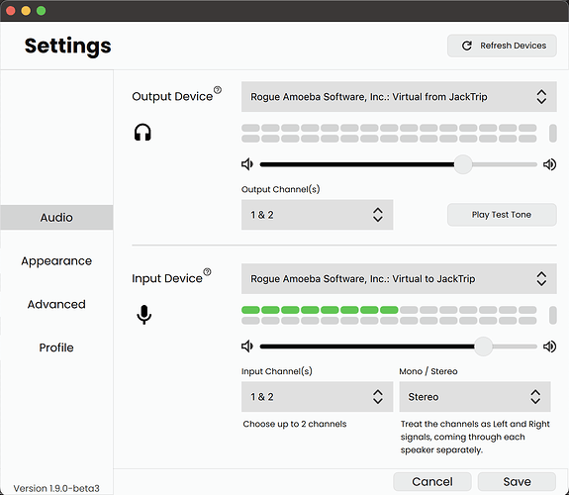Open the Mono / Stereo dropdown
569x495 pixels.
coord(475,397)
